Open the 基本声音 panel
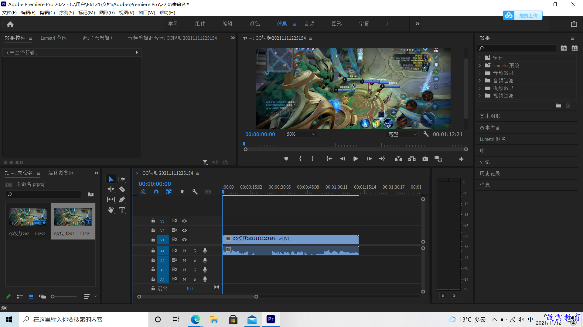The width and height of the screenshot is (583, 327). (x=490, y=127)
